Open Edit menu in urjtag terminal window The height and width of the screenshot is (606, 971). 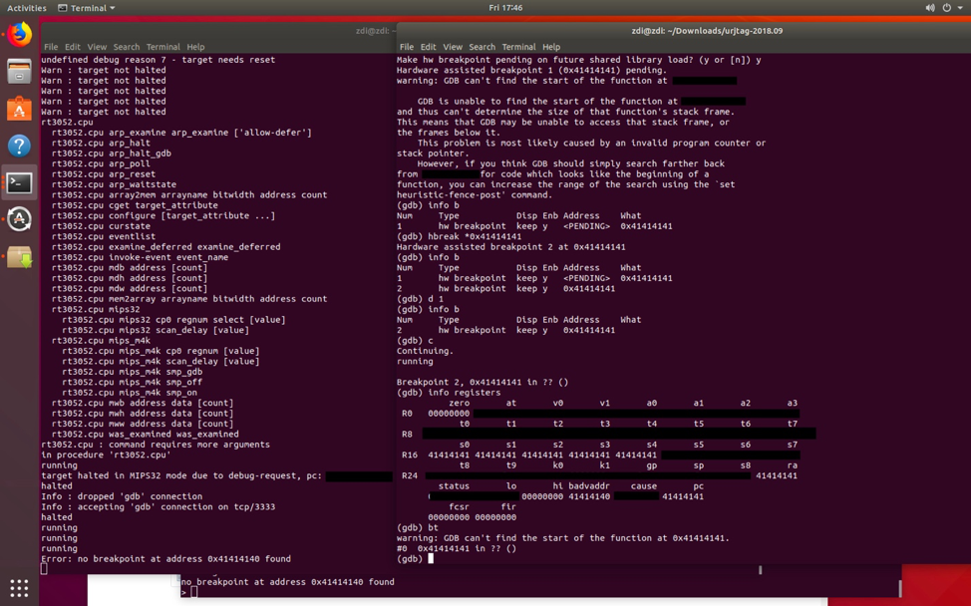(428, 47)
